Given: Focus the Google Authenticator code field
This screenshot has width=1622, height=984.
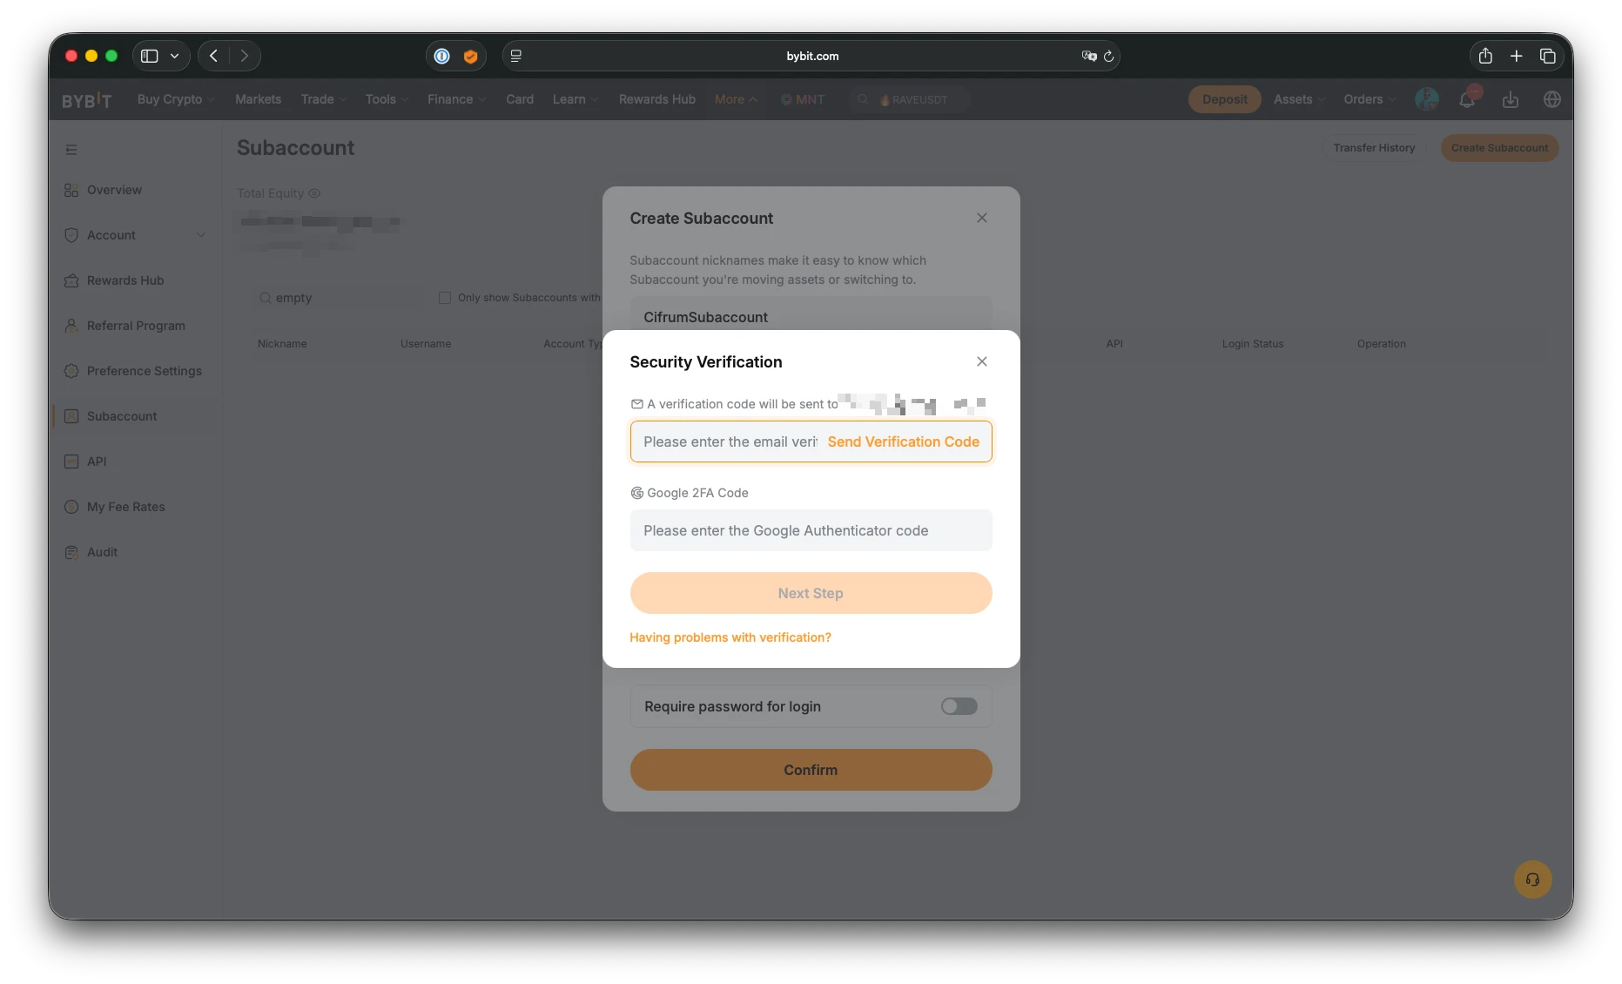Looking at the screenshot, I should click(x=811, y=530).
